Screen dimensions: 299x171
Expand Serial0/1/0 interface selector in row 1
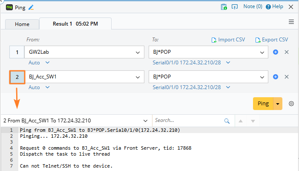tap(228, 62)
